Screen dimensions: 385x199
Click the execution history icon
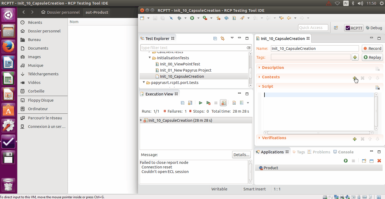[x=242, y=103]
